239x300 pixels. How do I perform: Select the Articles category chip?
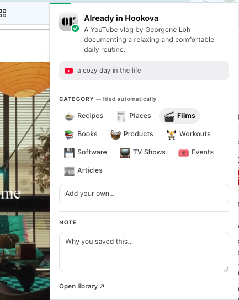point(83,170)
